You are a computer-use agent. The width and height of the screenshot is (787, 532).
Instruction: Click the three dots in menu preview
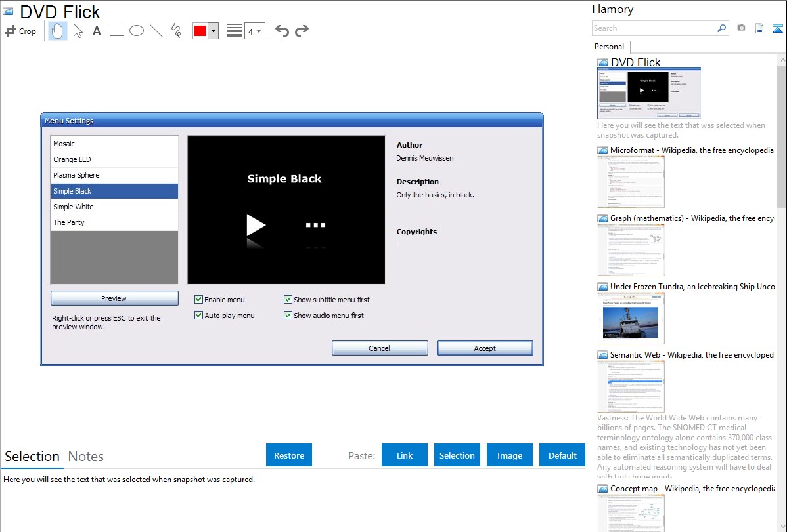coord(316,225)
